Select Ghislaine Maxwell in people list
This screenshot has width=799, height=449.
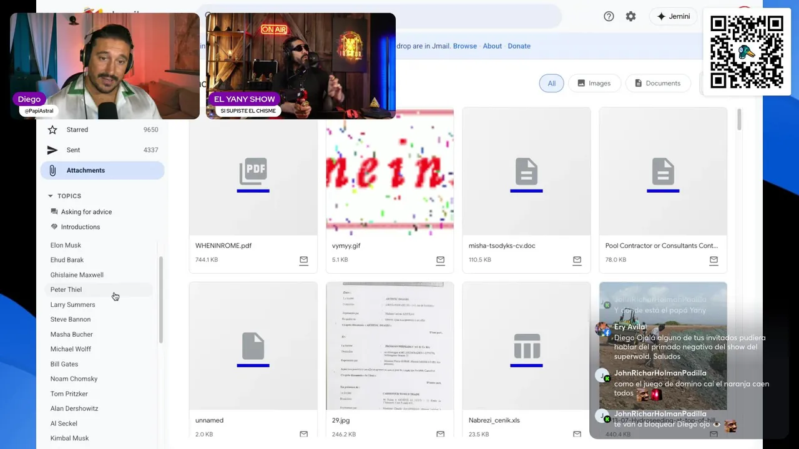pyautogui.click(x=77, y=275)
